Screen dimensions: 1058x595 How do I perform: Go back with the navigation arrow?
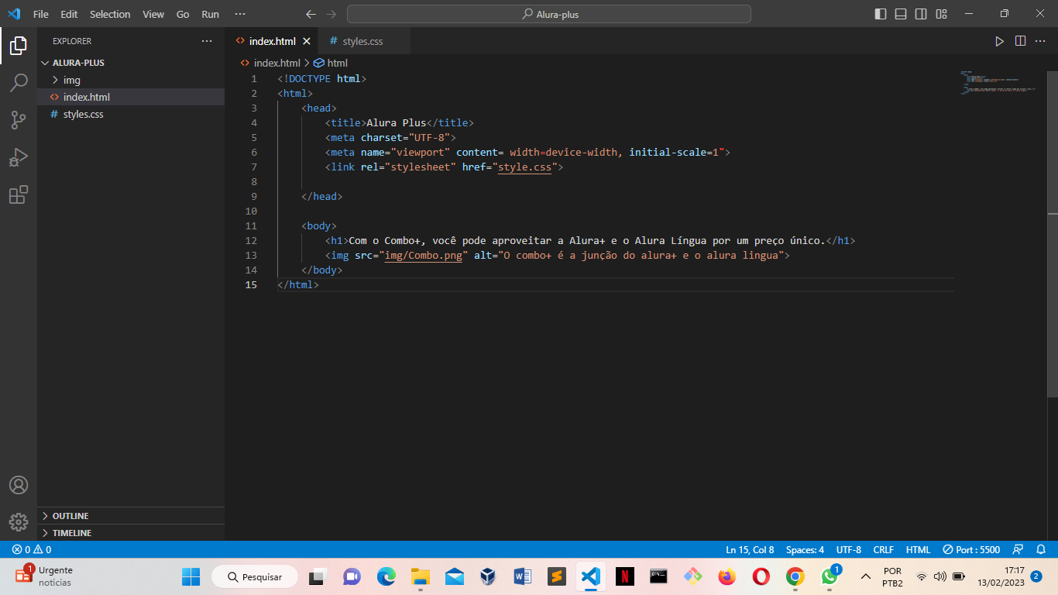coord(311,14)
